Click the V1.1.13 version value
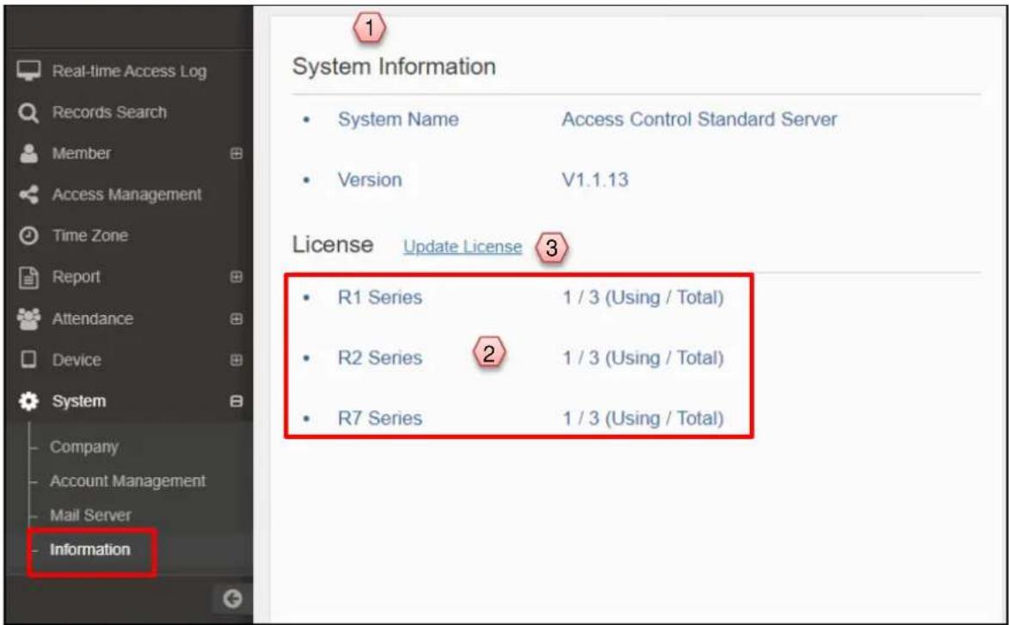The image size is (1009, 625). click(595, 180)
